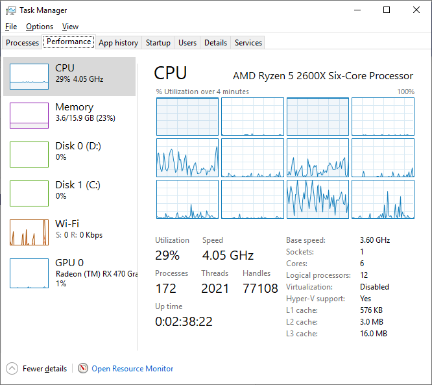Open the Users tab
This screenshot has height=385, width=432.
(x=187, y=43)
